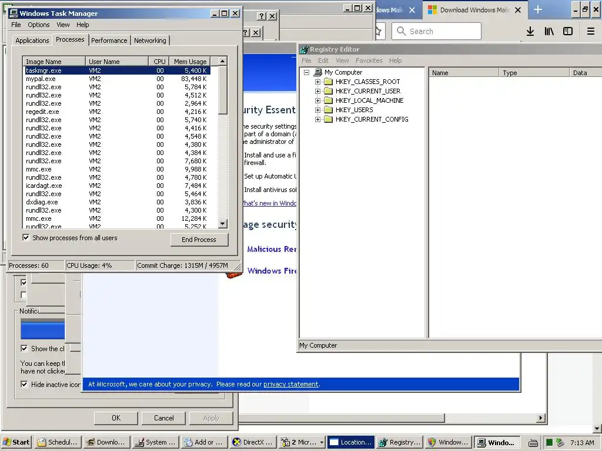Screen dimensions: 602x451
Task: Open the grouped 2 Micr... taskbar dropdown
Action: tap(322, 443)
